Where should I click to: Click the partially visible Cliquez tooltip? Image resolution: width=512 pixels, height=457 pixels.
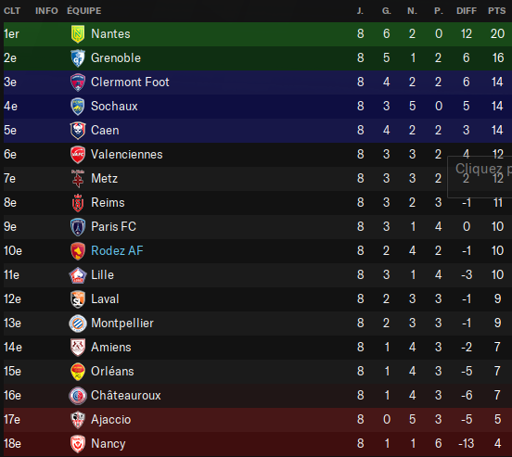coord(480,177)
